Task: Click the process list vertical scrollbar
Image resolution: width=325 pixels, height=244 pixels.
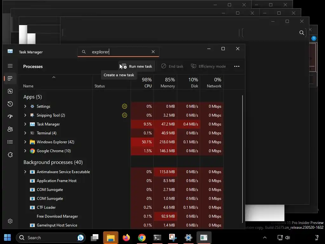Action: [242, 159]
